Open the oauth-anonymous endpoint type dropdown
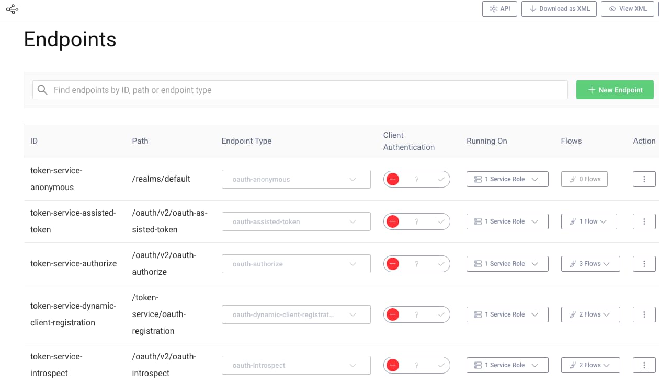The width and height of the screenshot is (659, 385). [296, 179]
